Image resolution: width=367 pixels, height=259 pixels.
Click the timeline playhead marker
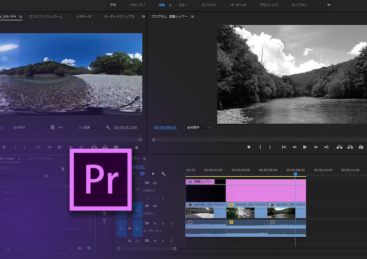point(295,174)
